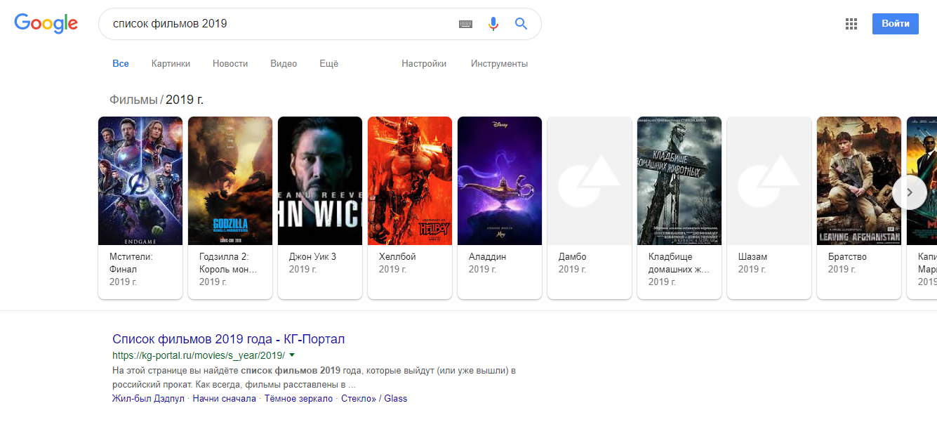Open the Начни сначала sitelink
This screenshot has width=937, height=422.
[225, 398]
